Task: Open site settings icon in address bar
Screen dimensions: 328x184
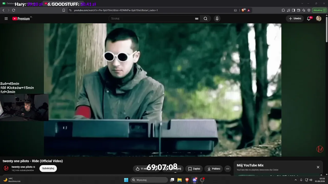Action: click(70, 10)
